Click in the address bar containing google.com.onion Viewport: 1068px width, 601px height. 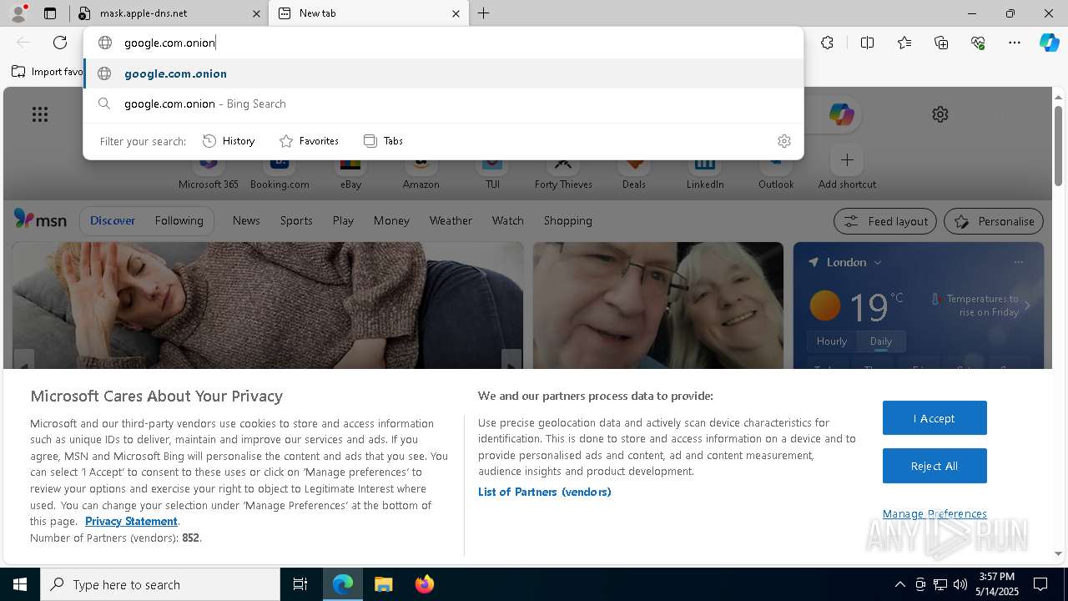[x=442, y=43]
